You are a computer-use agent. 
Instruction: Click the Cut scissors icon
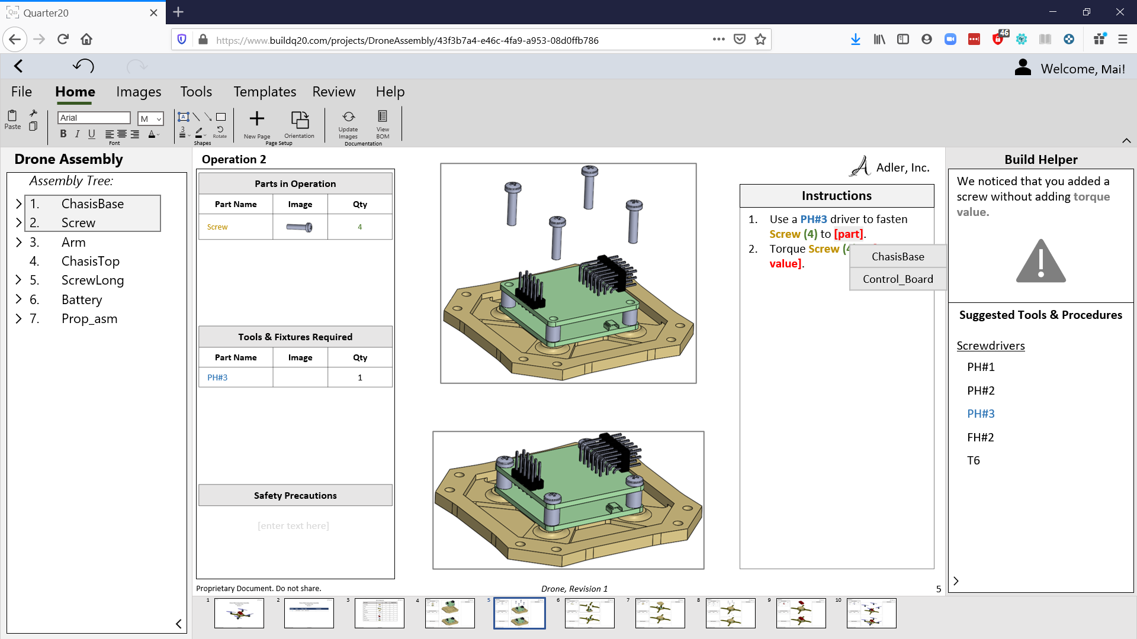(x=34, y=112)
